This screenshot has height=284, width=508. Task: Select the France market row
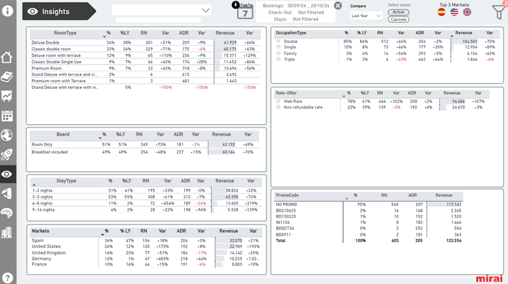145,264
